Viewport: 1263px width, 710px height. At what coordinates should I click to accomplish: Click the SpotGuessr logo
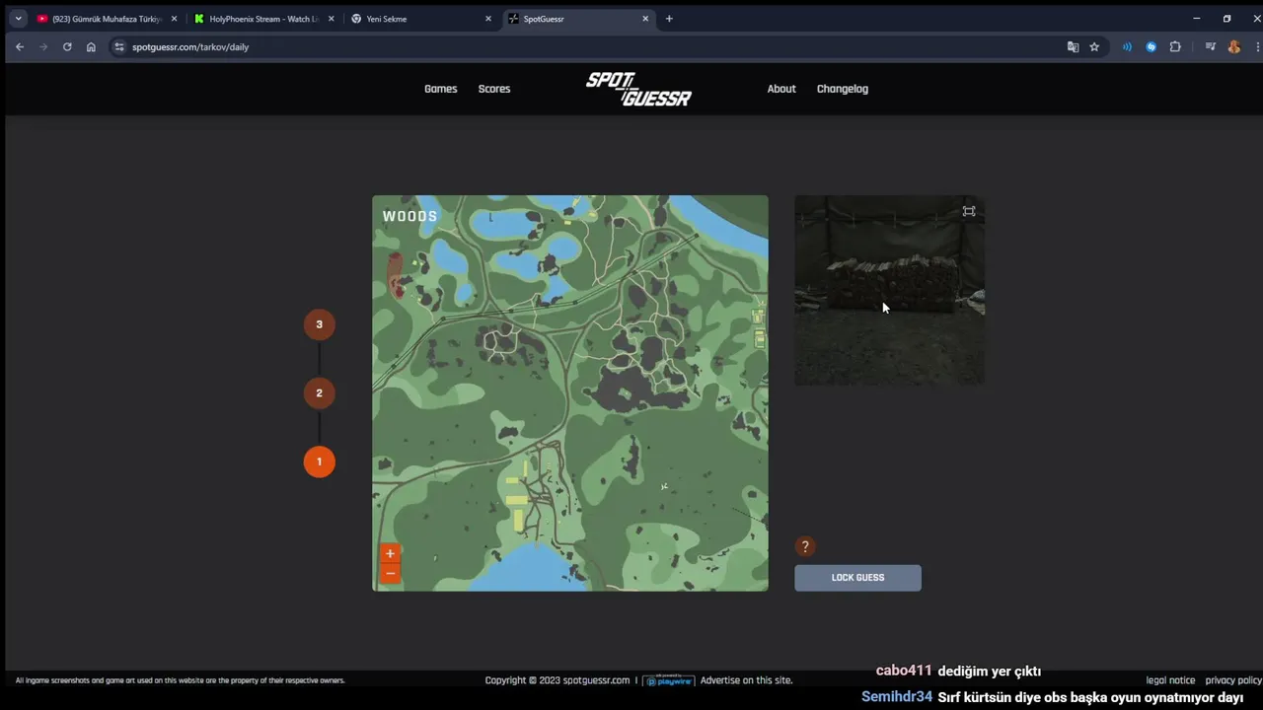click(x=638, y=89)
